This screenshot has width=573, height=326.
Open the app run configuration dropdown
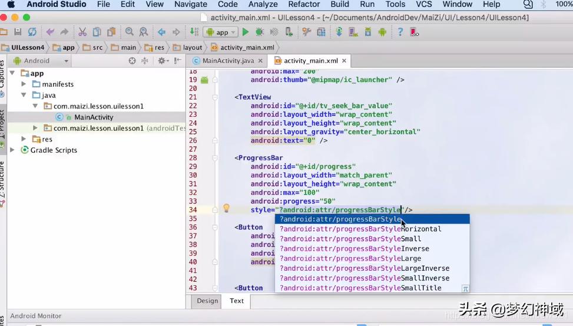point(220,32)
